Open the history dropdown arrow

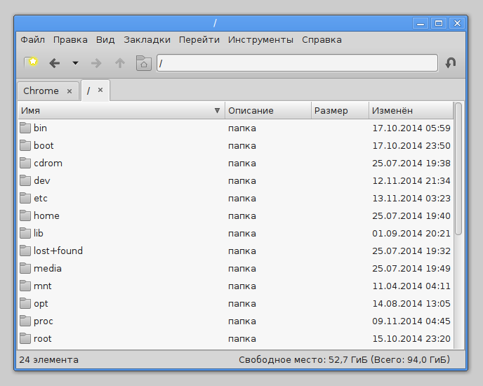point(76,63)
